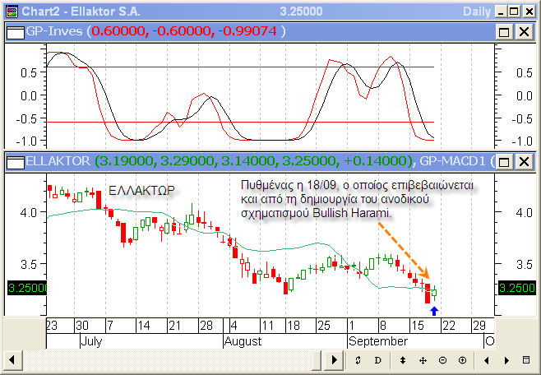Click the 'D' daily periodicity button
Image resolution: width=541 pixels, height=375 pixels.
coord(378,360)
